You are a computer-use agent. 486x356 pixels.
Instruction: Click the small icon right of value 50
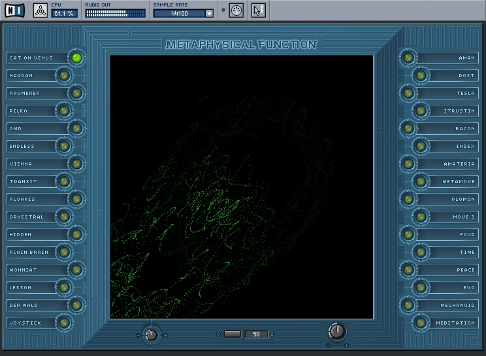(272, 334)
